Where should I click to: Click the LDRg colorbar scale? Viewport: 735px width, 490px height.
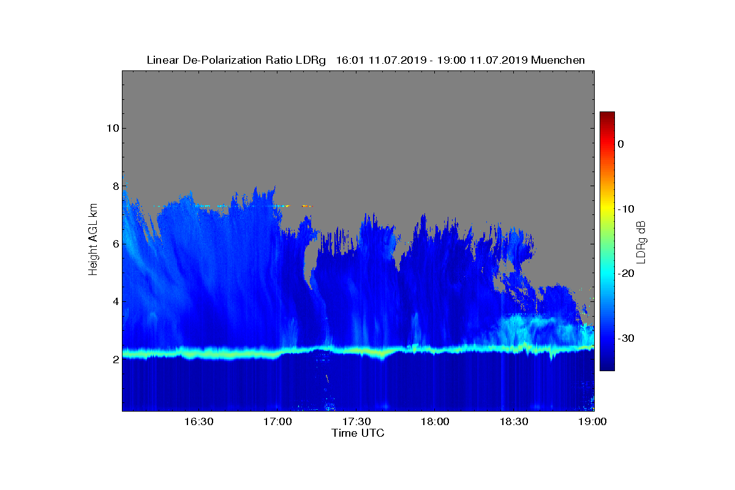tap(607, 241)
